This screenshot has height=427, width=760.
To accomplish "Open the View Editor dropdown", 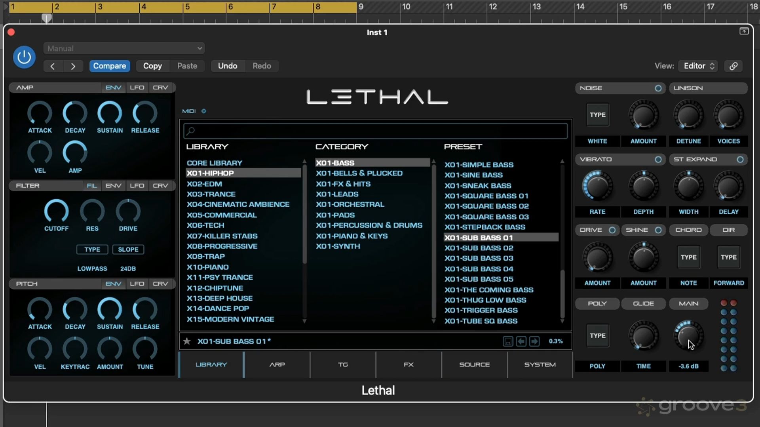I will coord(699,66).
